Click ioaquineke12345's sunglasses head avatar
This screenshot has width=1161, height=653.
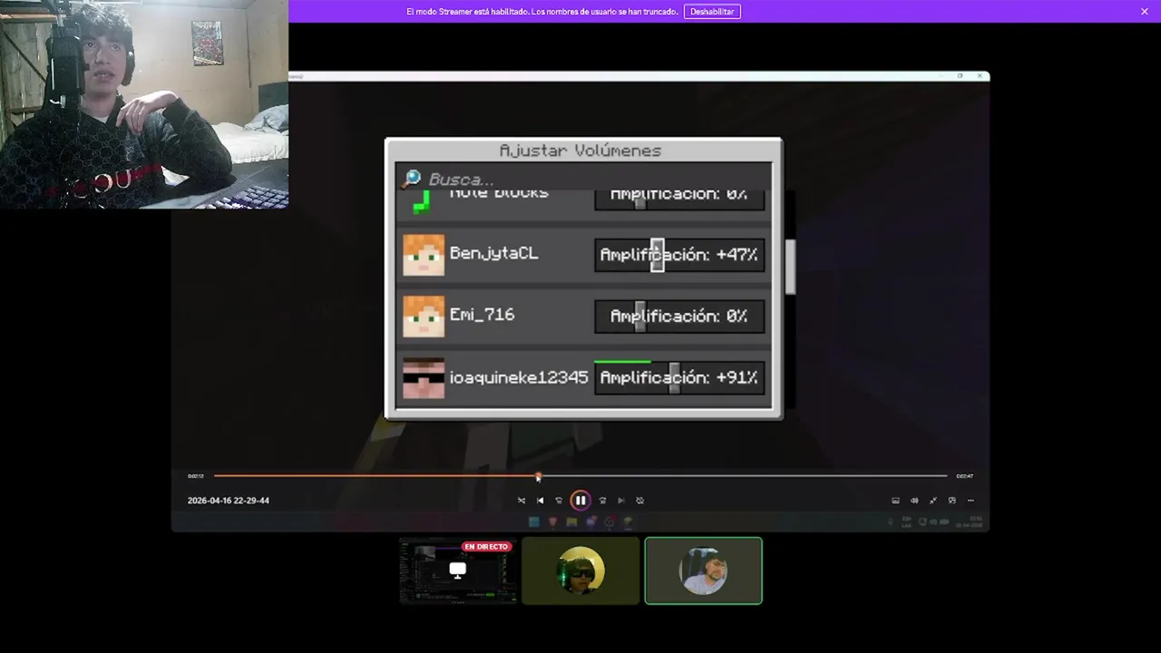(424, 377)
